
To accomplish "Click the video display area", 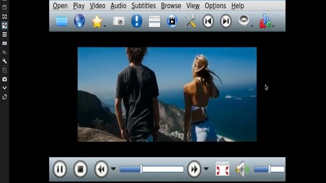I will [x=167, y=95].
